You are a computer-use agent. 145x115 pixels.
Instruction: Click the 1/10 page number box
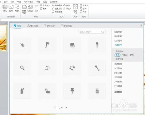[60, 107]
